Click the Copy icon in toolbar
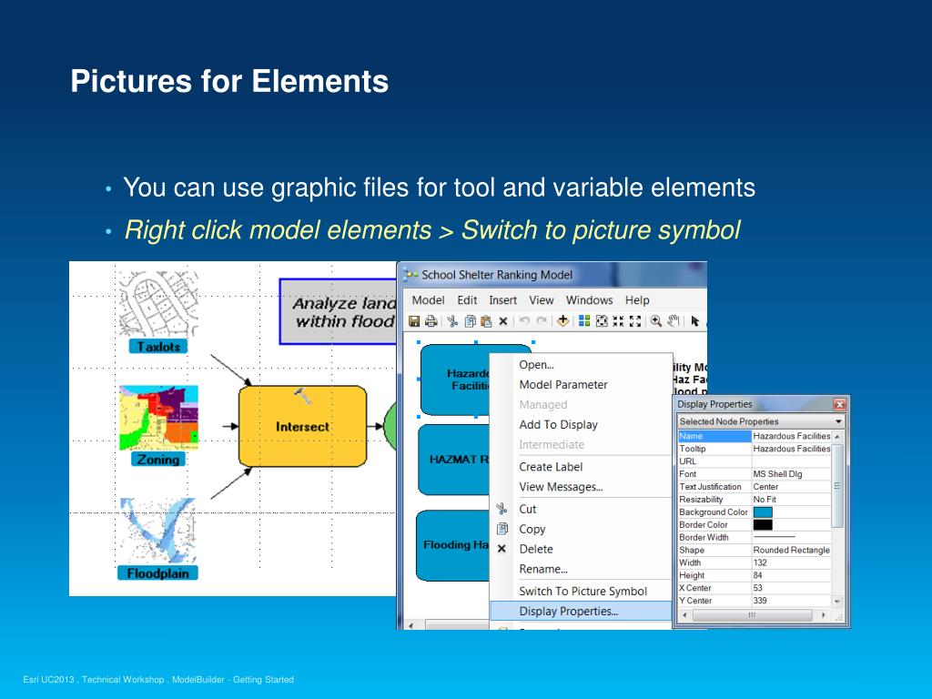 (x=470, y=321)
